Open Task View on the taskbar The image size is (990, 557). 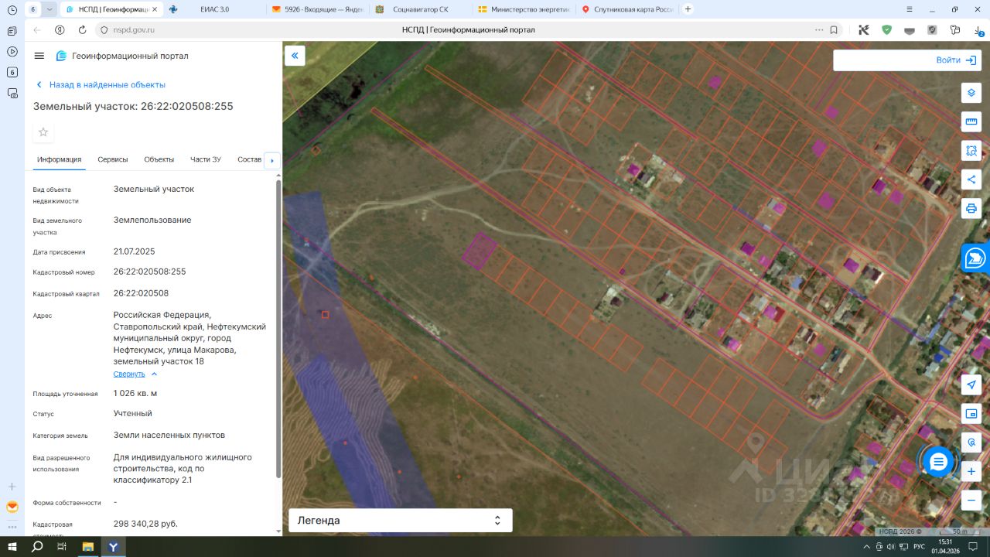pos(62,546)
